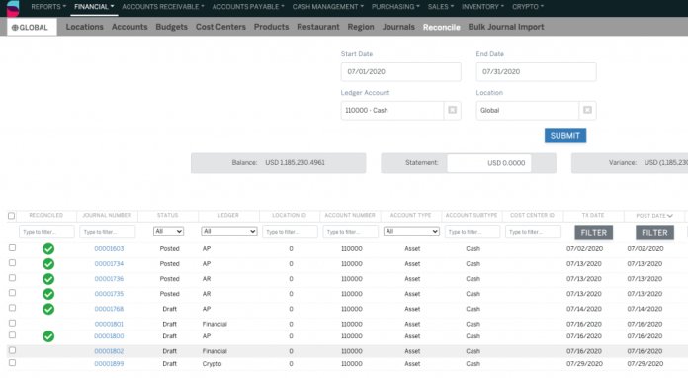
Task: Open the Status filter dropdown
Action: tap(168, 231)
